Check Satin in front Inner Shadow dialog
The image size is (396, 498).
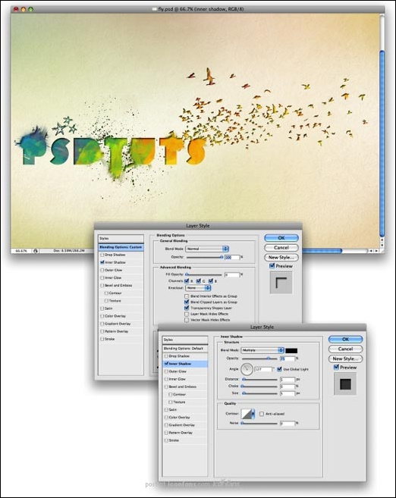click(x=166, y=410)
